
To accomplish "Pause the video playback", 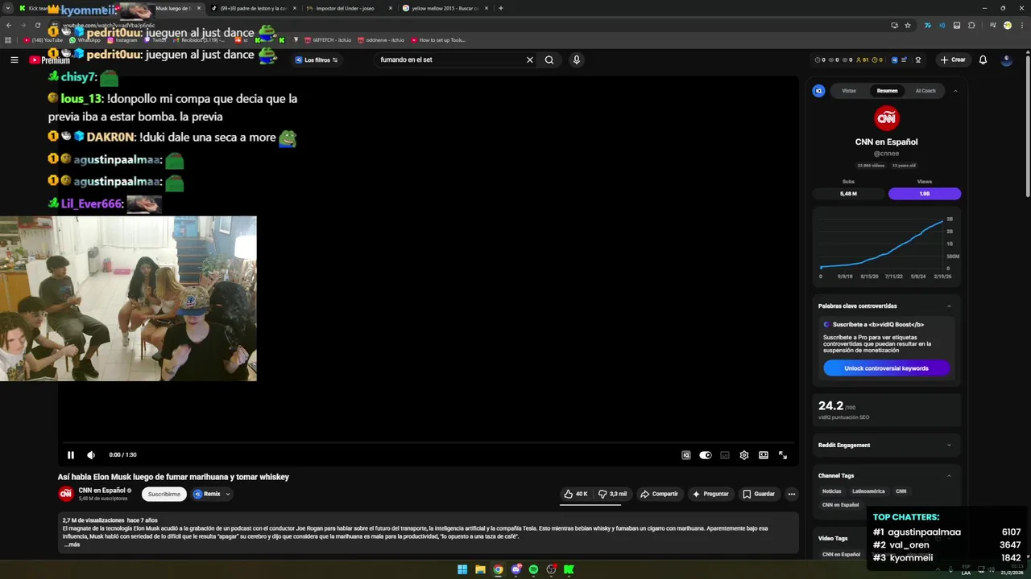I will pos(71,455).
